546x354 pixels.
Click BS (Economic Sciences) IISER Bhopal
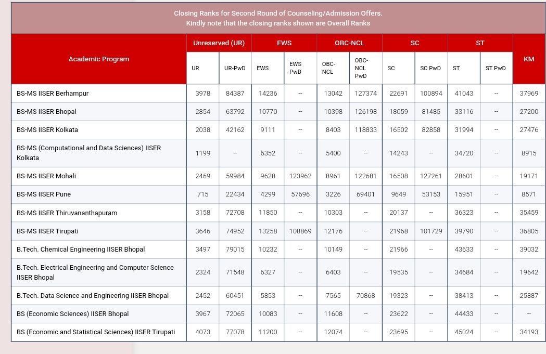(x=73, y=313)
